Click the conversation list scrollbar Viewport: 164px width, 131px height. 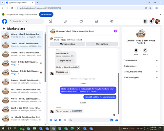coord(45,58)
